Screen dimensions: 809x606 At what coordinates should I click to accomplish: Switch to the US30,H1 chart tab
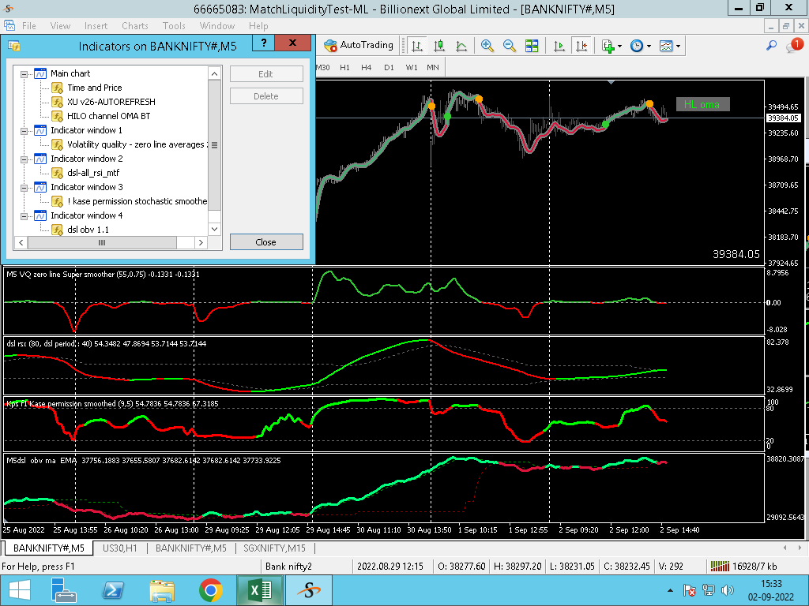120,548
